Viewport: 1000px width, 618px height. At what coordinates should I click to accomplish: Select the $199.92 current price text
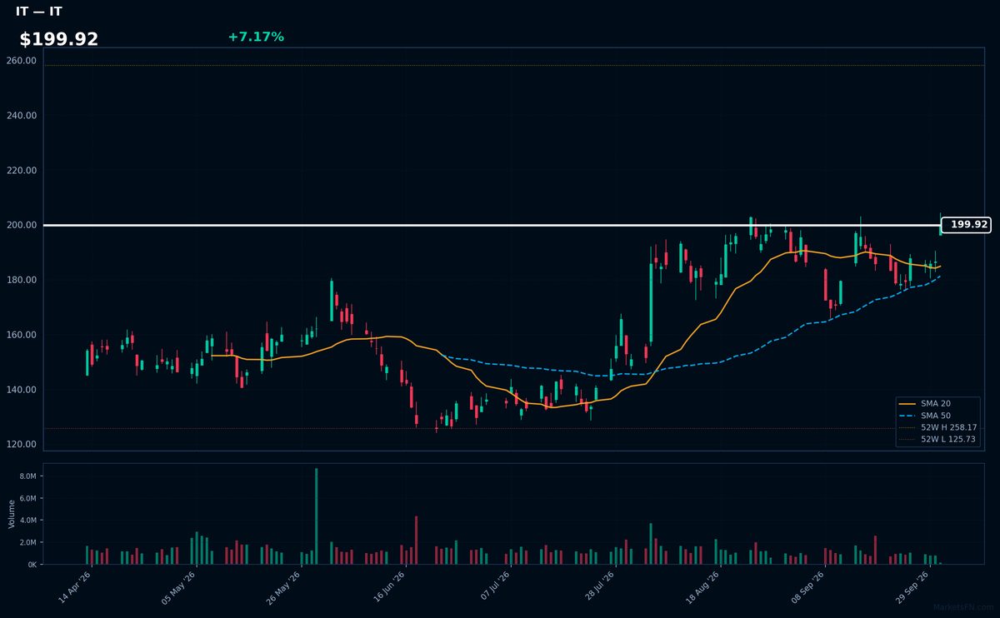(58, 39)
